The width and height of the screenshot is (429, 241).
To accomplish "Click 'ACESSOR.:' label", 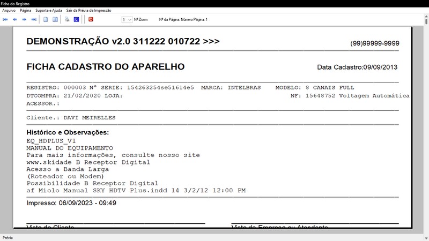I will pyautogui.click(x=43, y=104).
